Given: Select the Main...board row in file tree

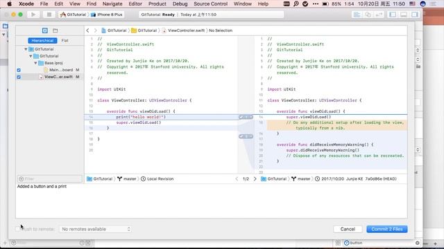Looking at the screenshot, I should click(x=49, y=70).
